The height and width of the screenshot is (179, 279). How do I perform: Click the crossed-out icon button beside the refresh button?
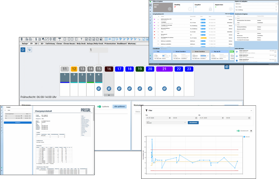point(30,50)
